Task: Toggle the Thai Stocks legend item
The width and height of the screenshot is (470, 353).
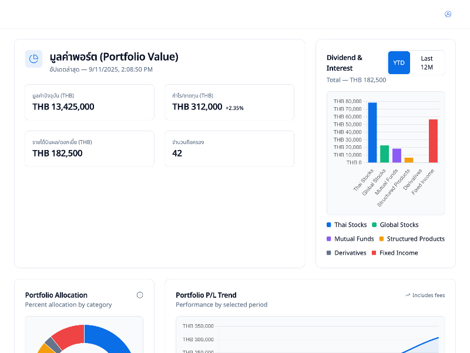Action: coord(347,225)
